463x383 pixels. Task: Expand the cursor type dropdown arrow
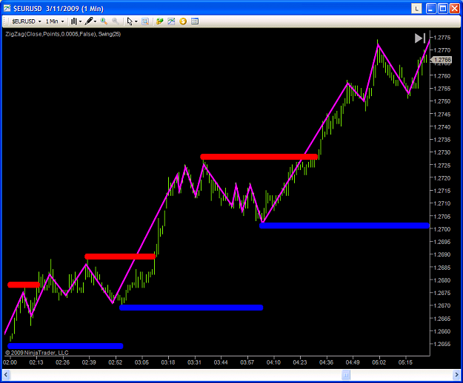pos(136,21)
